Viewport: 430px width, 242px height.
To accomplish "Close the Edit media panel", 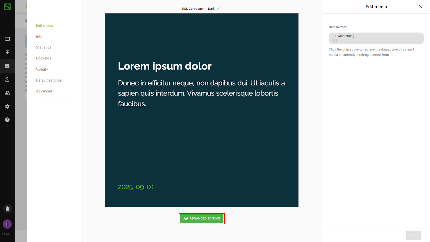I will (x=421, y=7).
